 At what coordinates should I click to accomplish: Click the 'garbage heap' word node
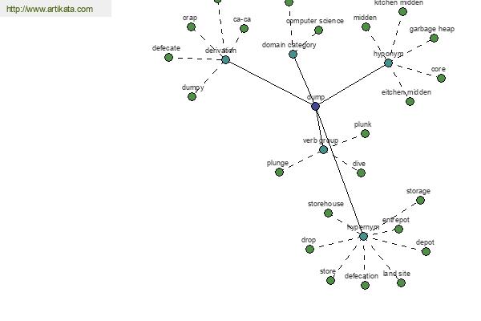pyautogui.click(x=434, y=38)
